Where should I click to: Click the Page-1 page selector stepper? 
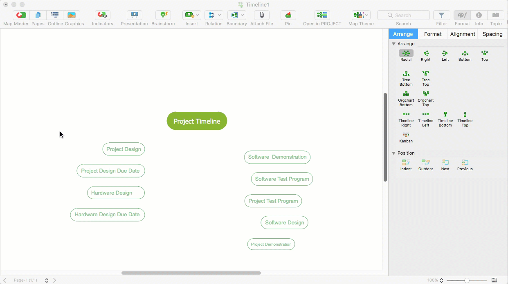coord(47,280)
